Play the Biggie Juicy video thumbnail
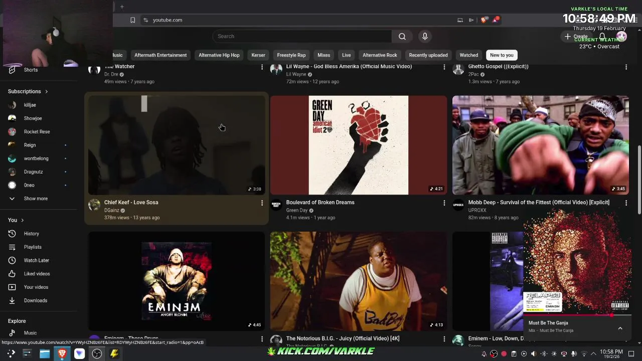The width and height of the screenshot is (642, 361). tap(359, 281)
